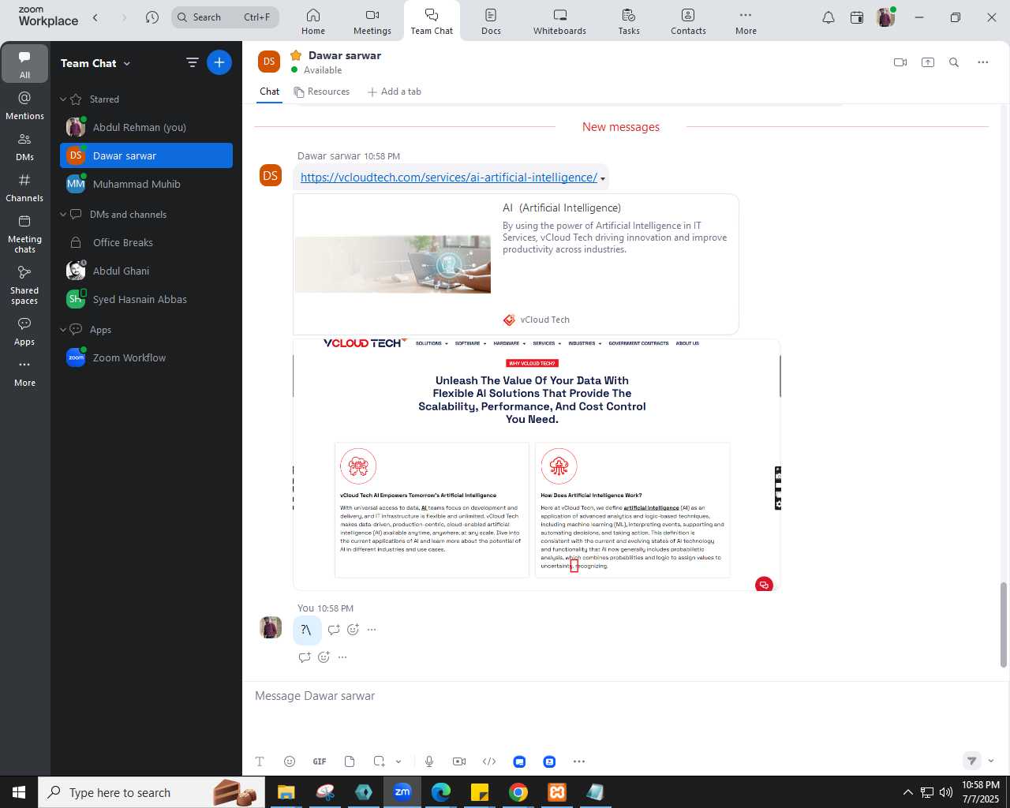Image resolution: width=1010 pixels, height=808 pixels.
Task: Search within this chat using magnifier icon
Action: pos(954,62)
